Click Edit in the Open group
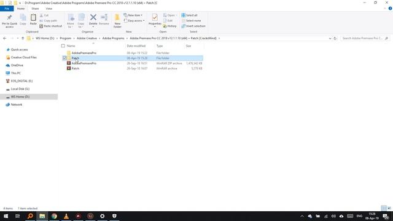Image resolution: width=393 pixels, height=221 pixels. click(x=168, y=20)
